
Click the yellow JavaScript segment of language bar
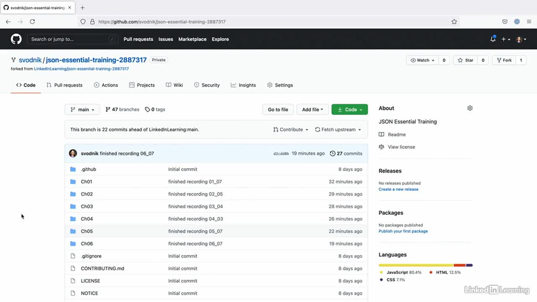[x=416, y=265]
